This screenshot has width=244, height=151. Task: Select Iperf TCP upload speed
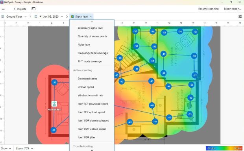click(x=92, y=112)
